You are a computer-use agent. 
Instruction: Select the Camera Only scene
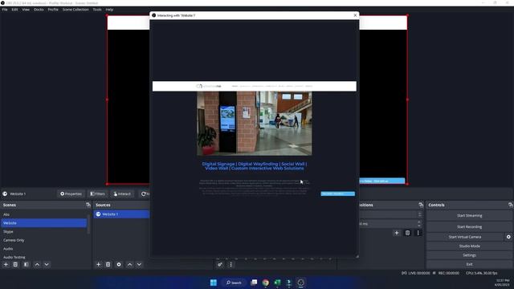click(43, 240)
